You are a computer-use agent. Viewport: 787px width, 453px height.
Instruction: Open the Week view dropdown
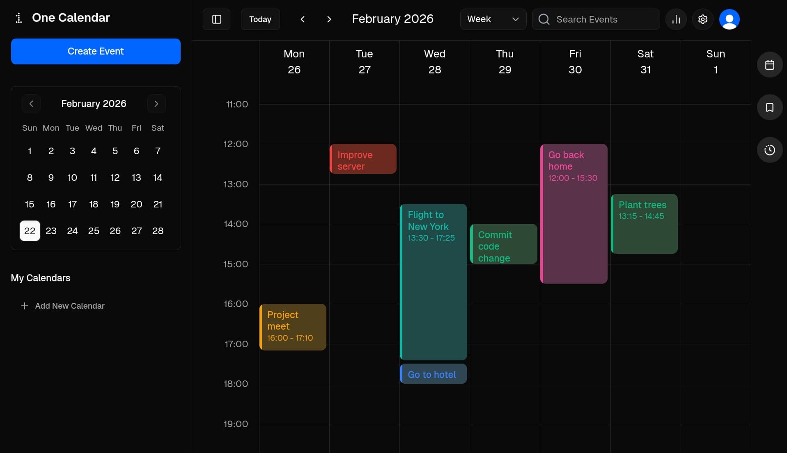coord(493,19)
